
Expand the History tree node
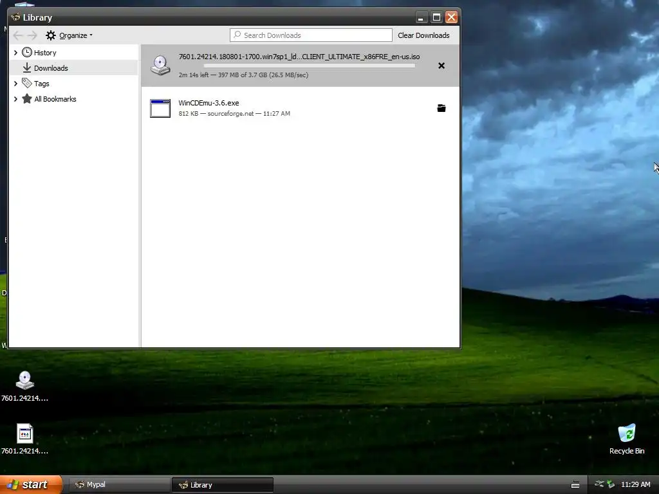(15, 53)
